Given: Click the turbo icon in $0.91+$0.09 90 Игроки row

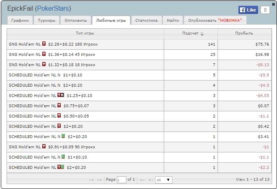Looking at the screenshot, I should (44, 146).
